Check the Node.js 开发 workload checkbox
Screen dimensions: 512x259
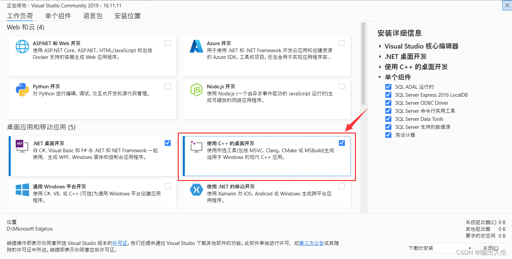tap(342, 86)
